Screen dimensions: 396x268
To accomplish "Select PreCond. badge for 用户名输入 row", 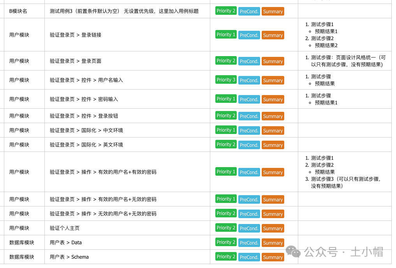I will [249, 80].
